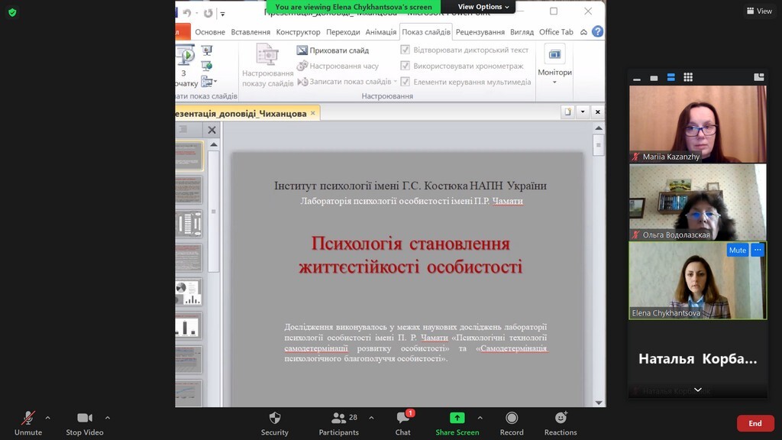The height and width of the screenshot is (440, 782).
Task: Click new document icon on Office Tab bar
Action: (x=567, y=112)
